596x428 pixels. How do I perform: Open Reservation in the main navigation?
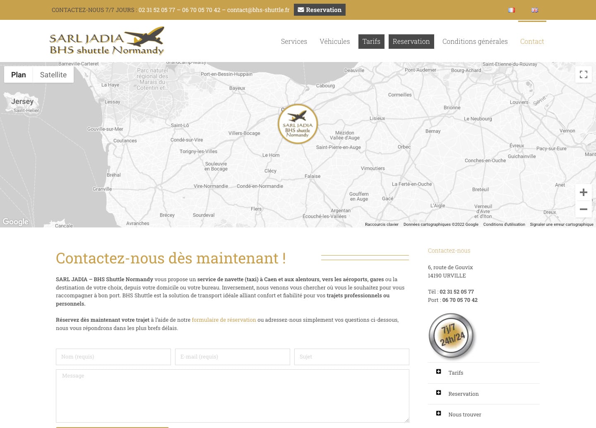click(x=411, y=41)
